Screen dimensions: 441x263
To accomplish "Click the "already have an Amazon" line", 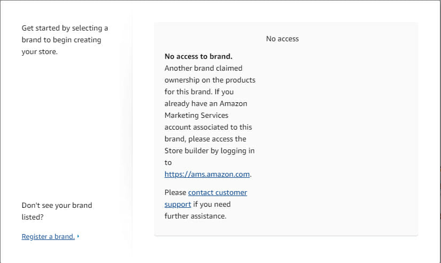I will click(x=206, y=104).
